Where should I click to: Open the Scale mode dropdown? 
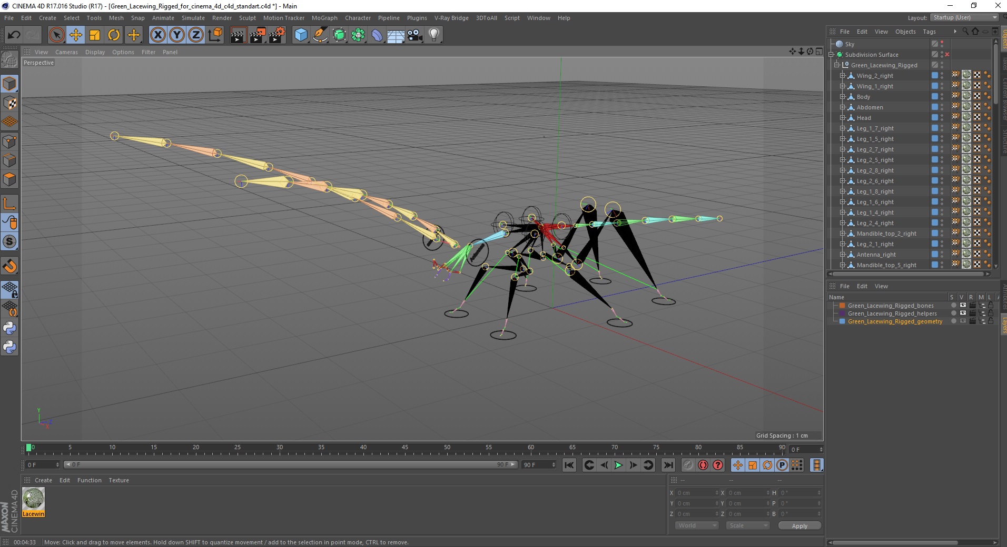tap(747, 525)
